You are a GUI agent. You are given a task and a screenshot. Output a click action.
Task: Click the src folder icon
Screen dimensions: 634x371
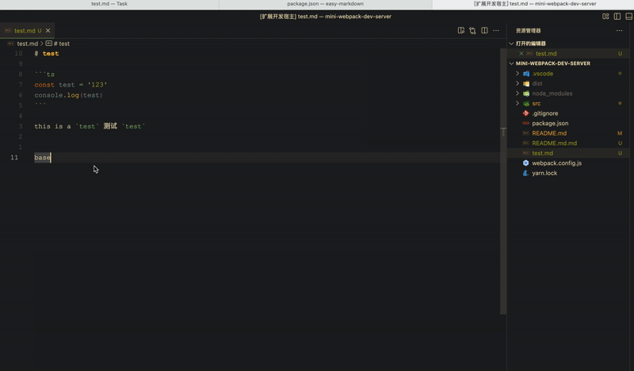tap(526, 103)
